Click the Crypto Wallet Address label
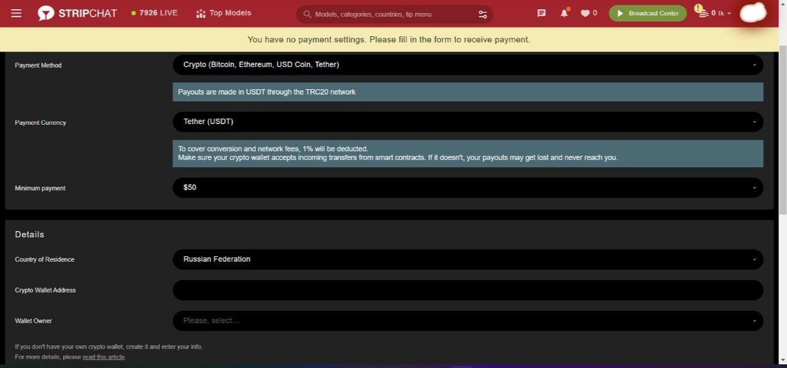Image resolution: width=787 pixels, height=368 pixels. 45,290
